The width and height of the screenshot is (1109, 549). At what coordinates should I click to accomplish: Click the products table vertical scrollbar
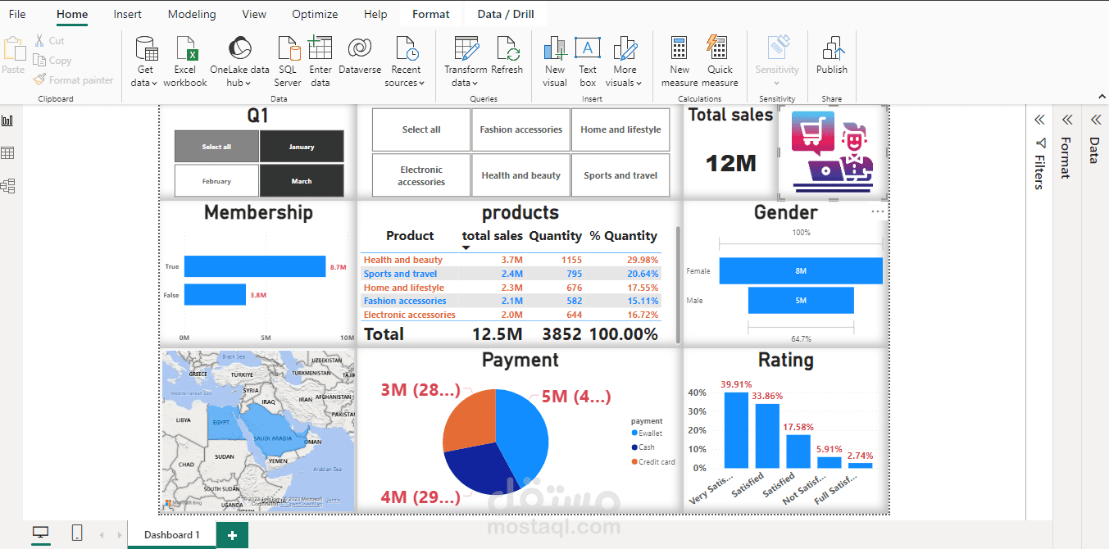click(x=678, y=284)
